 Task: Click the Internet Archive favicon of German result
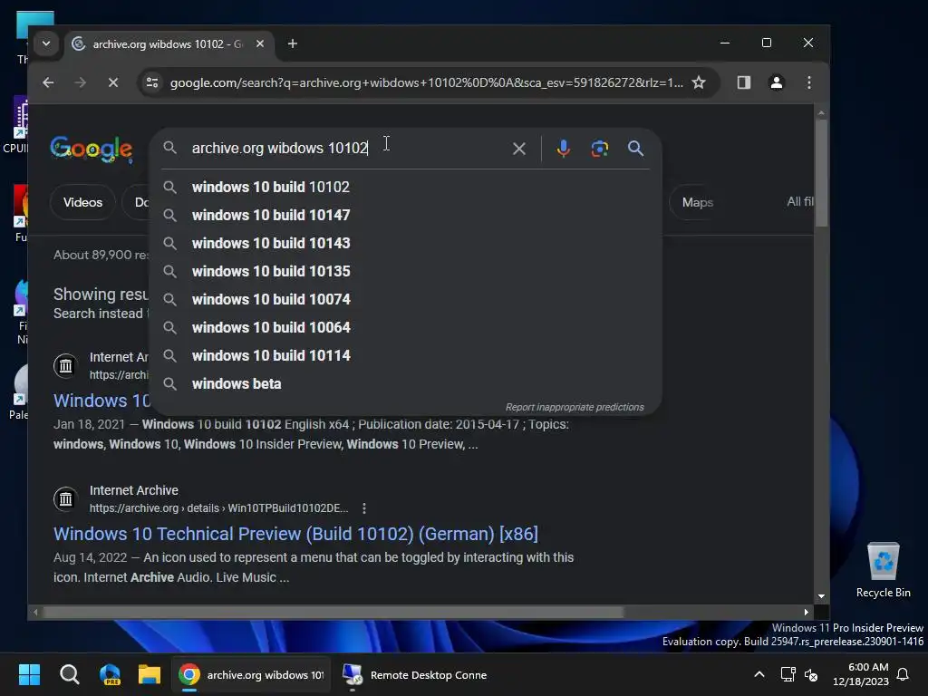coord(65,499)
